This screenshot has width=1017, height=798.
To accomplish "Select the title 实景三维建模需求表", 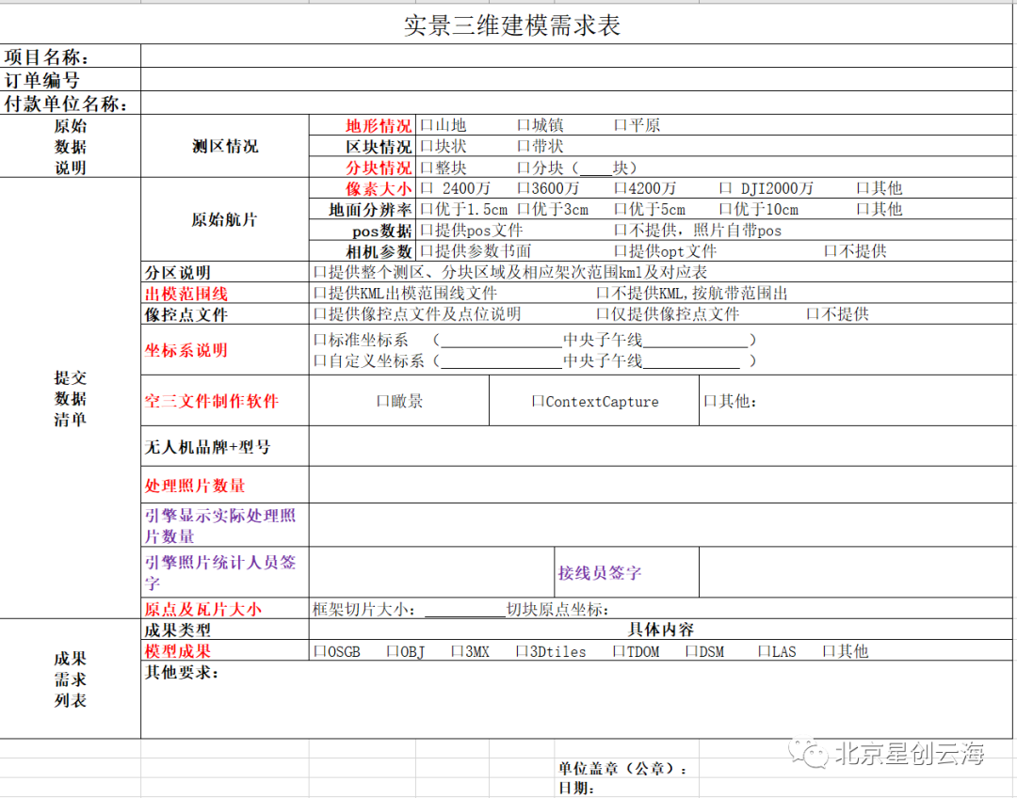I will (x=511, y=25).
